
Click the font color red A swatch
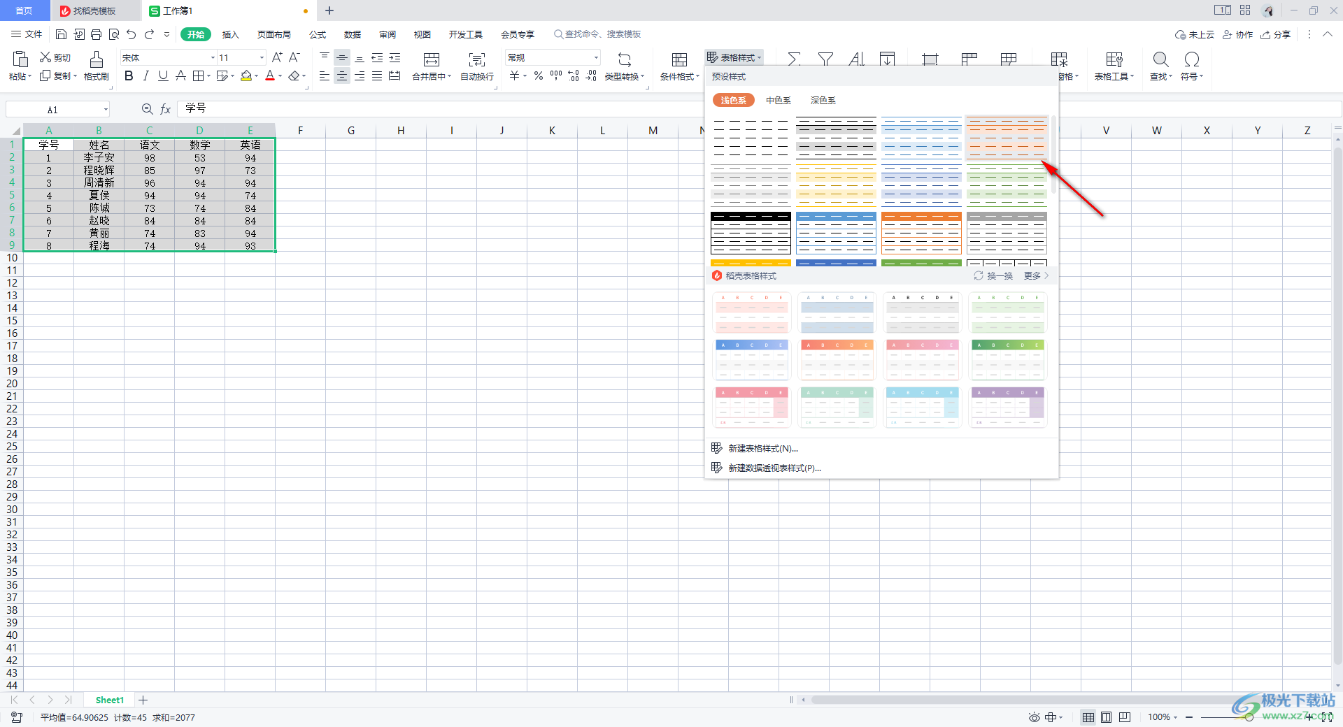[x=270, y=75]
